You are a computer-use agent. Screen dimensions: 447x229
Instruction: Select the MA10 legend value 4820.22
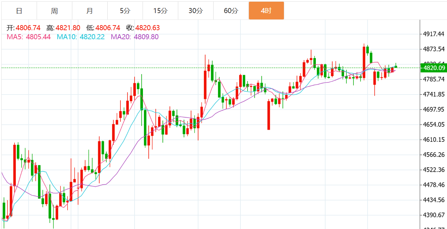click(x=92, y=37)
